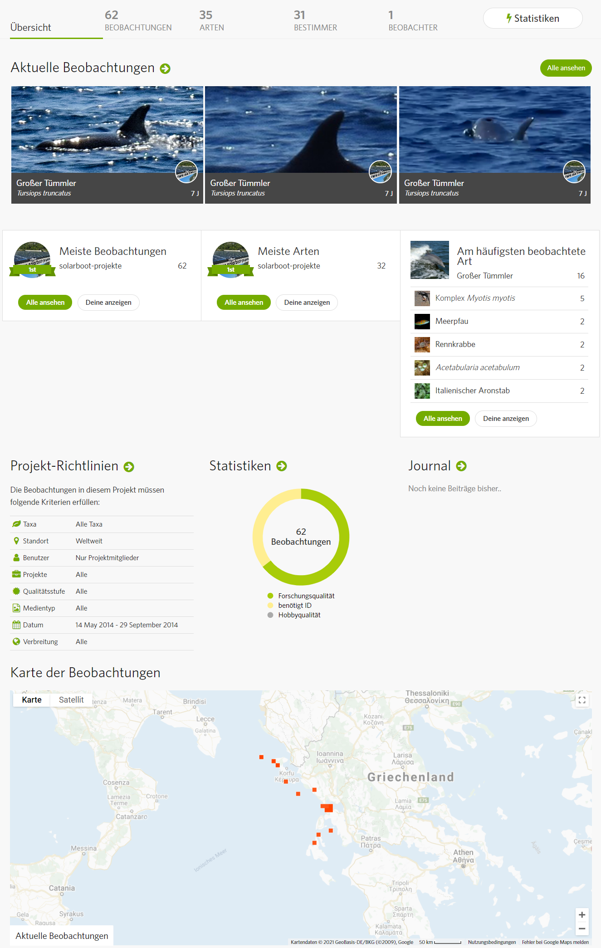Click the Meerpfau species thumbnail icon
Screen dimensions: 601x948
coord(422,322)
